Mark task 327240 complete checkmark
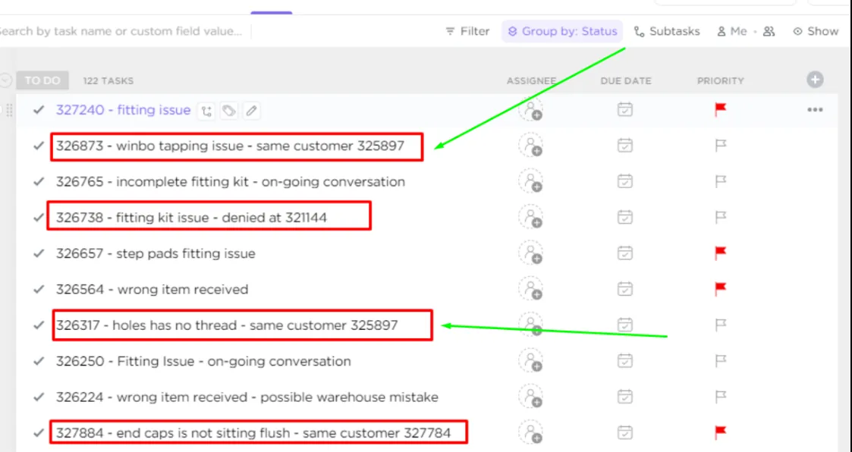Viewport: 852px width, 452px height. click(38, 110)
